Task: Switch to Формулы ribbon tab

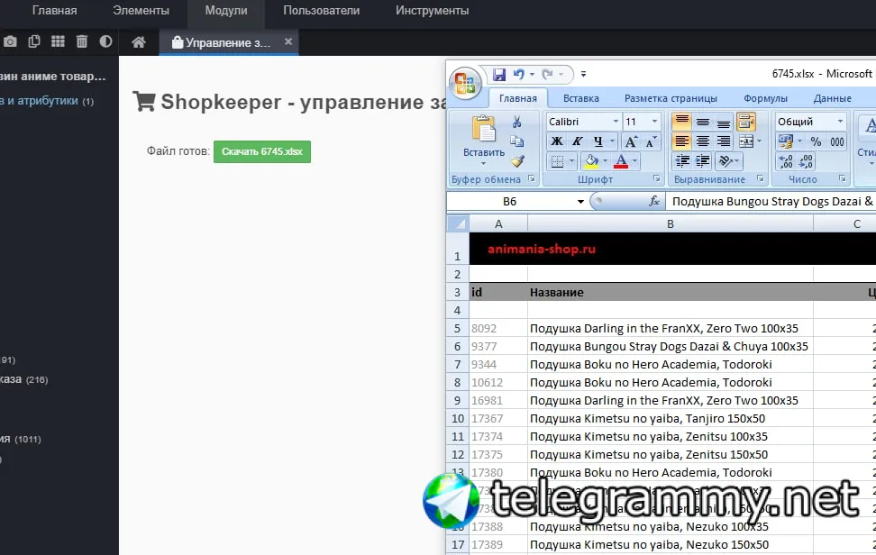Action: (x=765, y=98)
